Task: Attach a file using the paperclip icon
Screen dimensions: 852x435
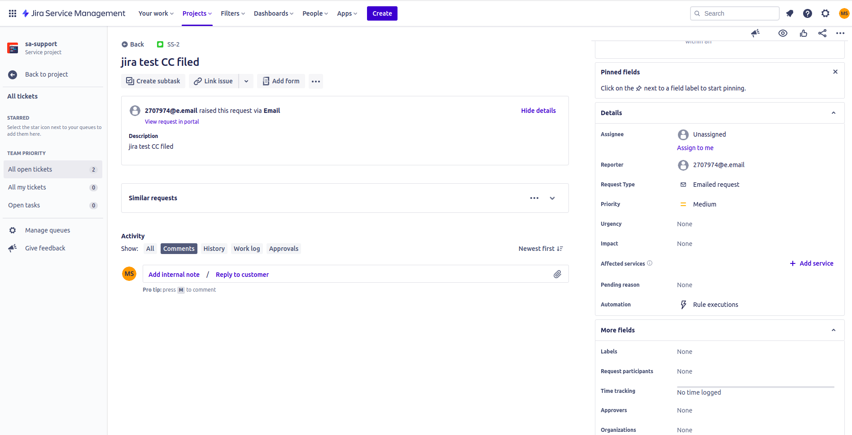Action: point(558,274)
